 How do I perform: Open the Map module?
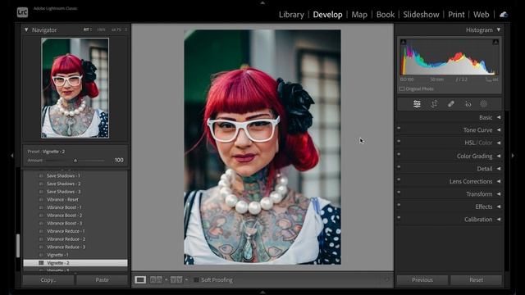click(x=359, y=15)
